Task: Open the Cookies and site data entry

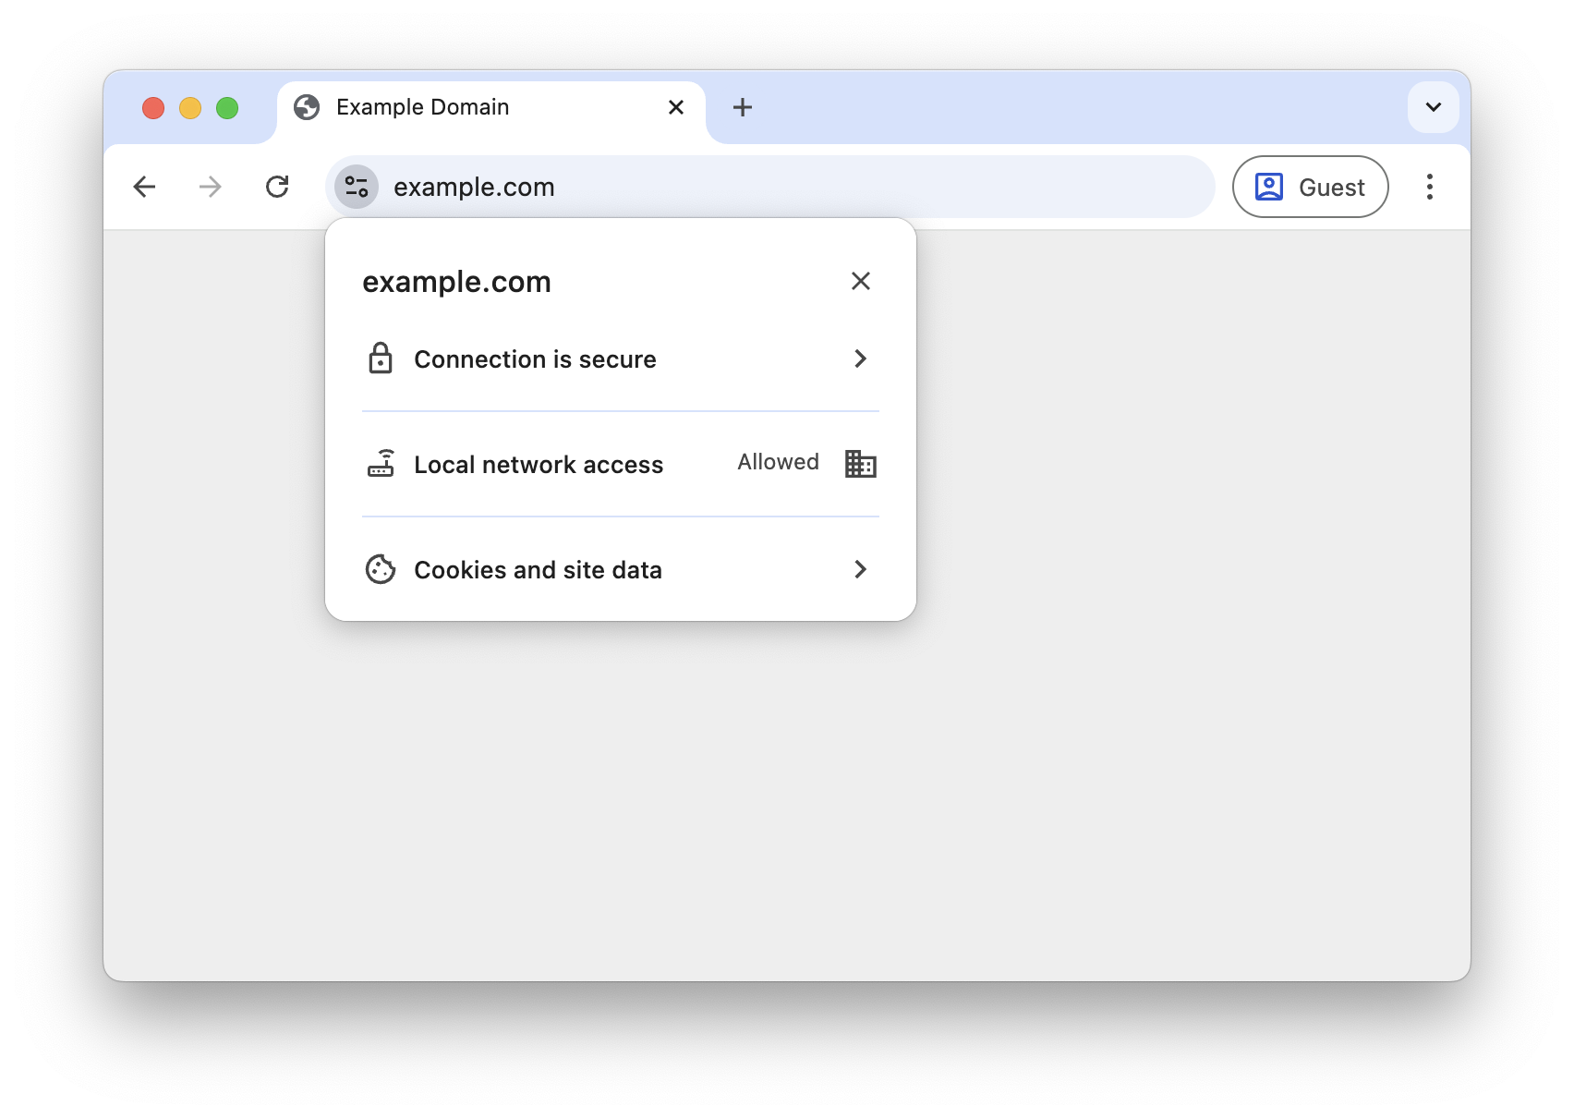Action: coord(538,569)
